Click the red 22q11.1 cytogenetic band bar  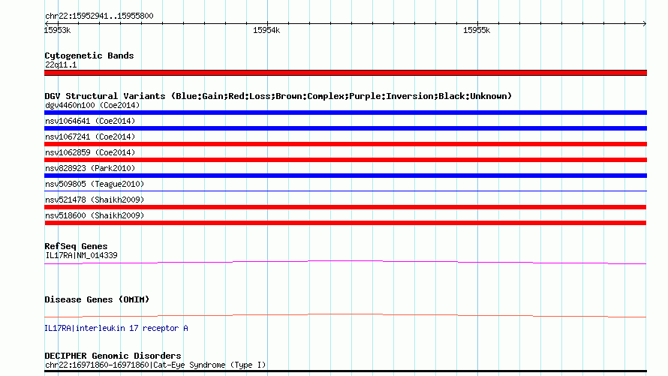tap(345, 73)
